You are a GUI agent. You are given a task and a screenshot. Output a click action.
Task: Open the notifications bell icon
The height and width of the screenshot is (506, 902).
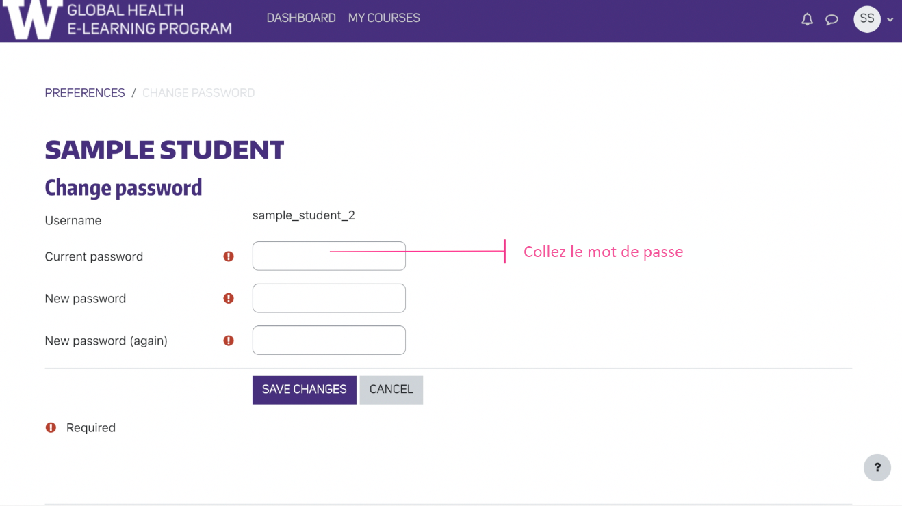808,19
